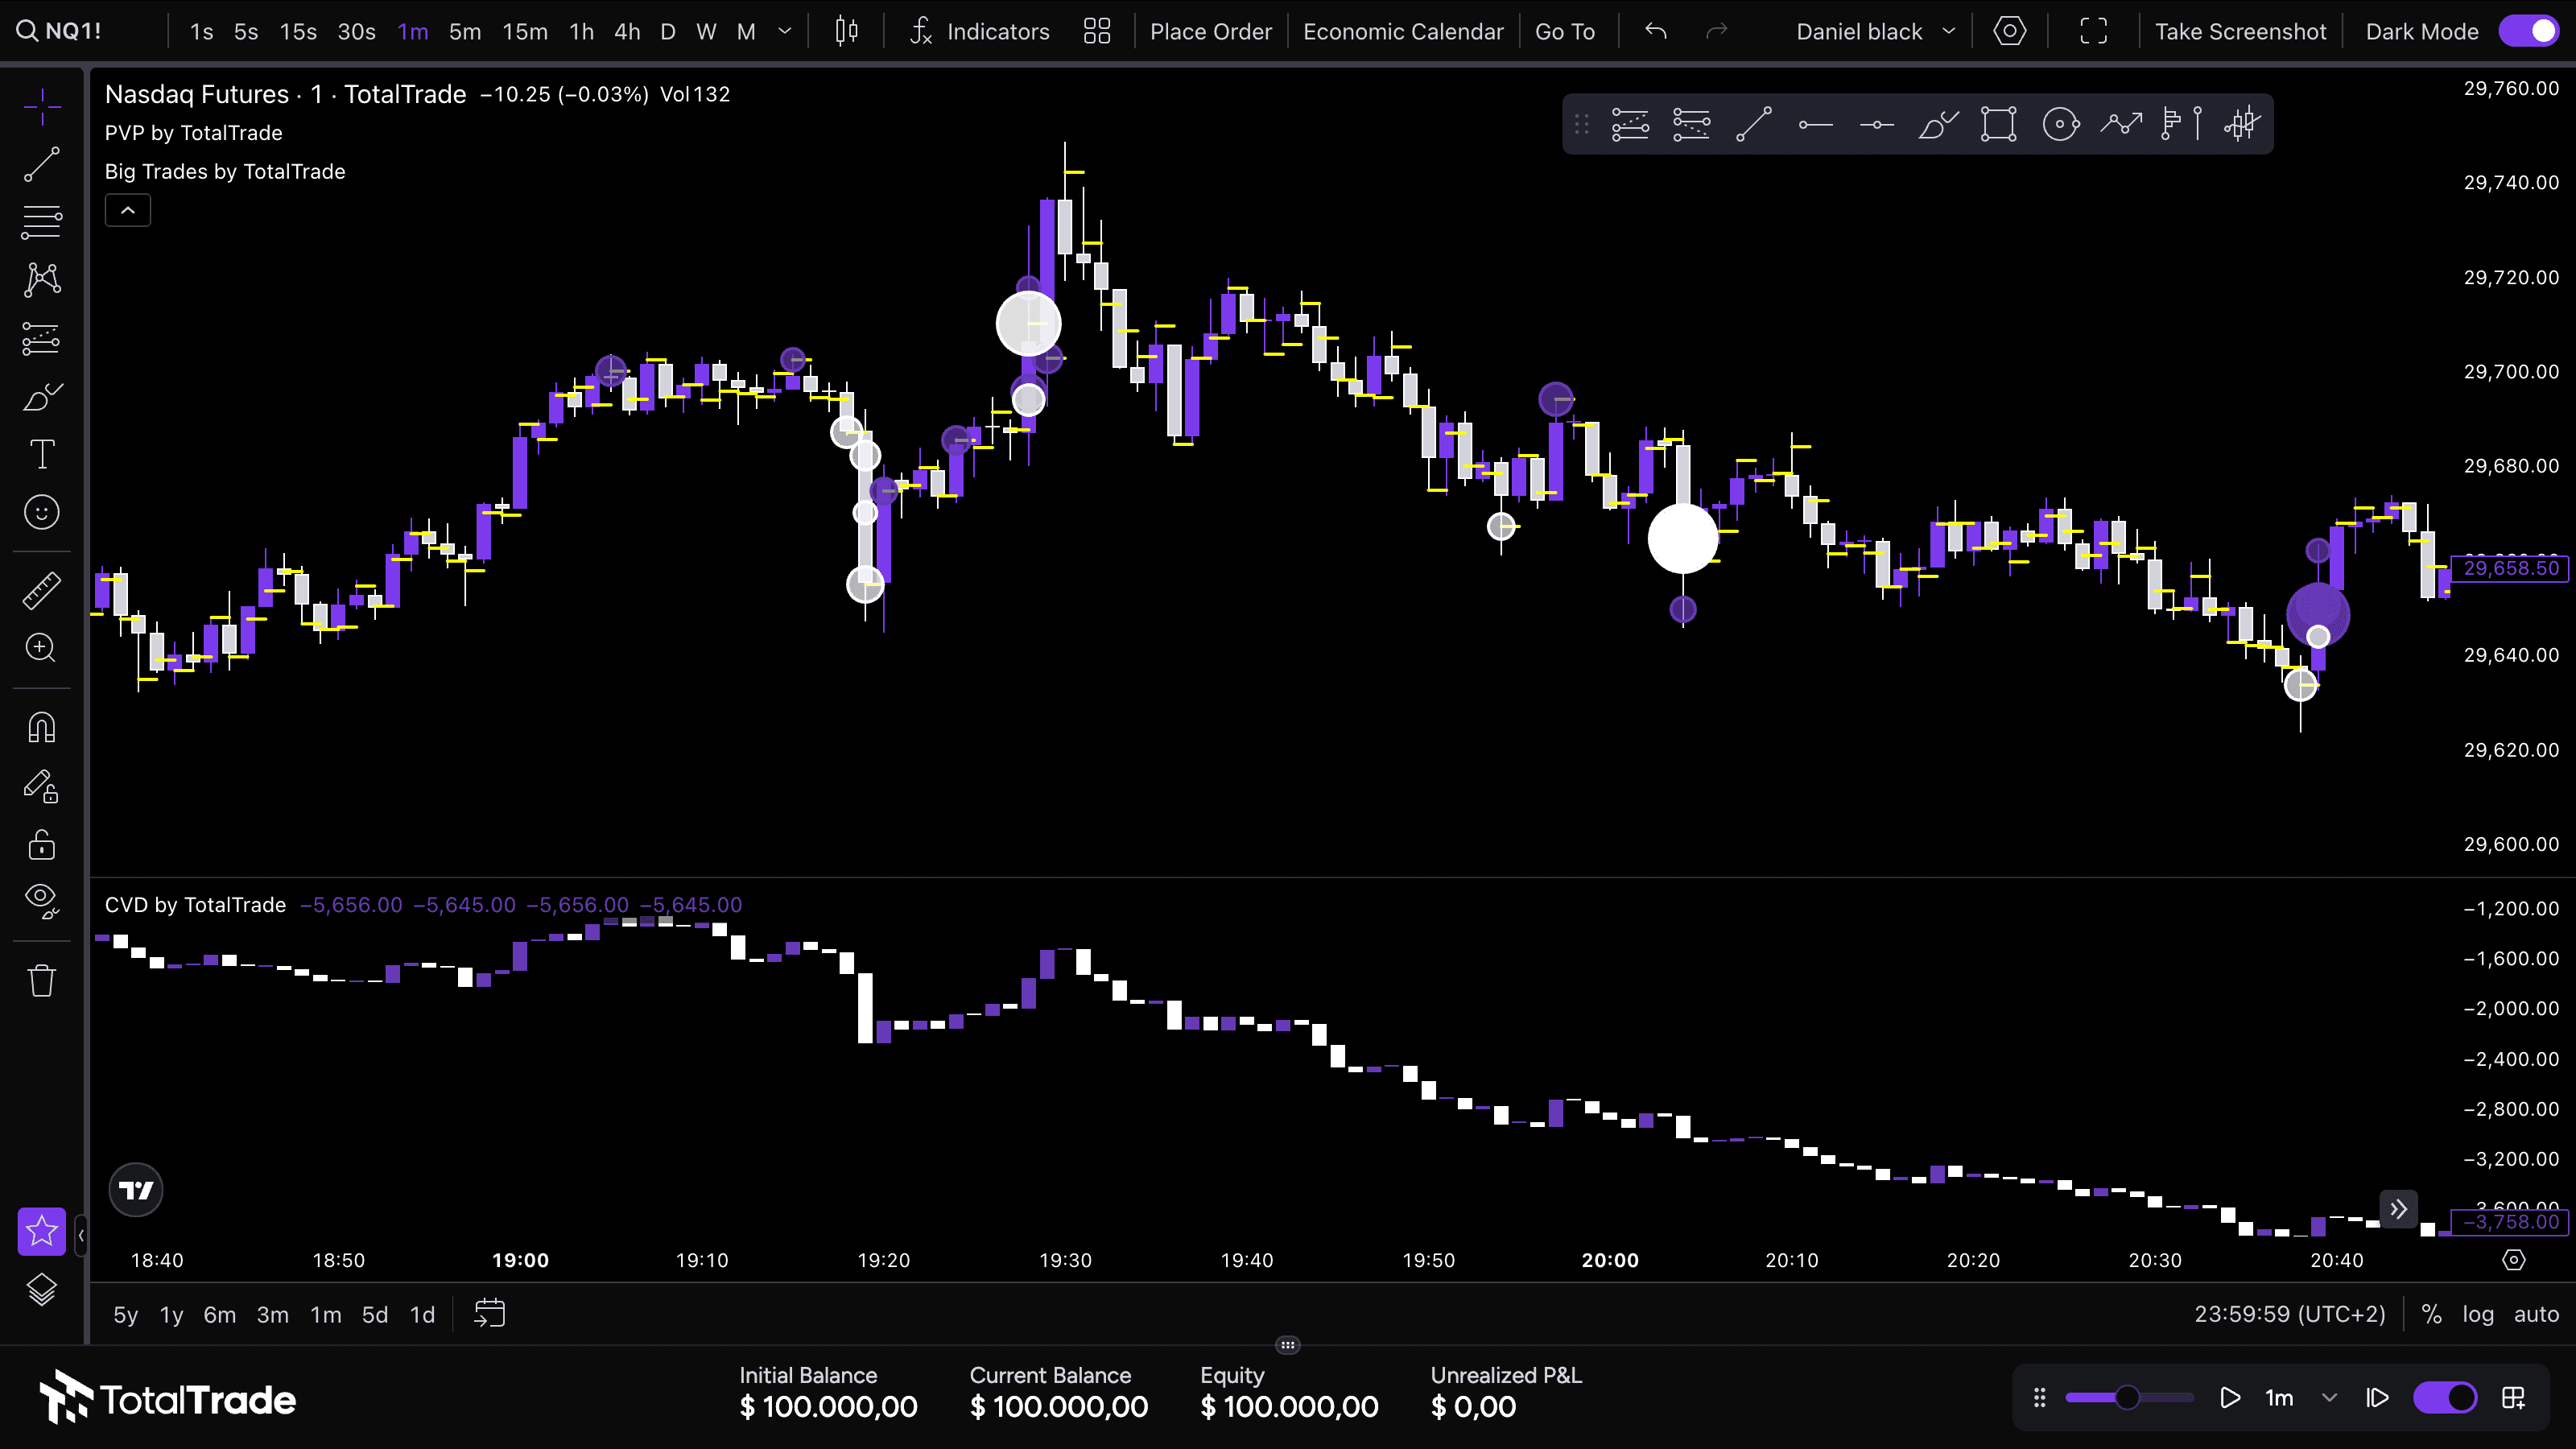Click the Go To button

1564,31
